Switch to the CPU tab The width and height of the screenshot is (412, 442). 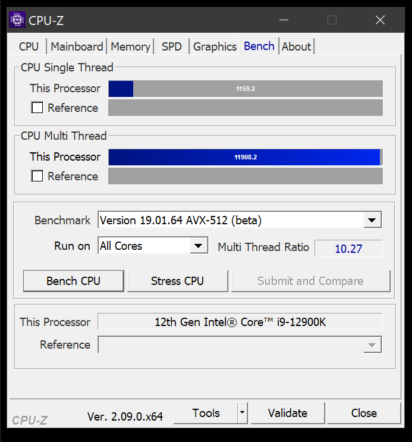[29, 46]
